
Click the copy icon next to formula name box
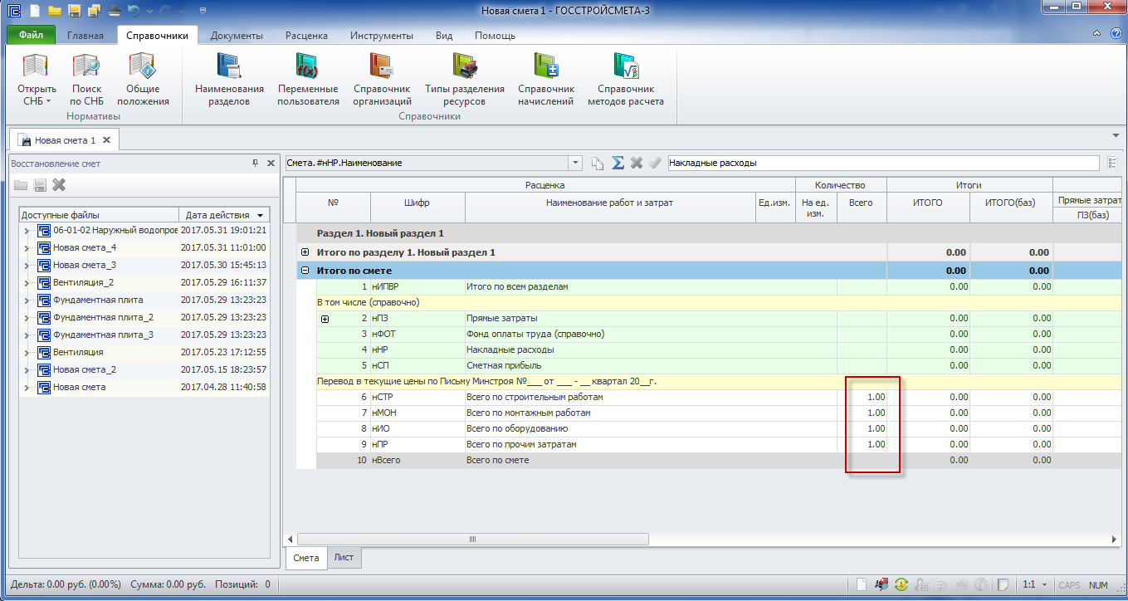pyautogui.click(x=598, y=163)
